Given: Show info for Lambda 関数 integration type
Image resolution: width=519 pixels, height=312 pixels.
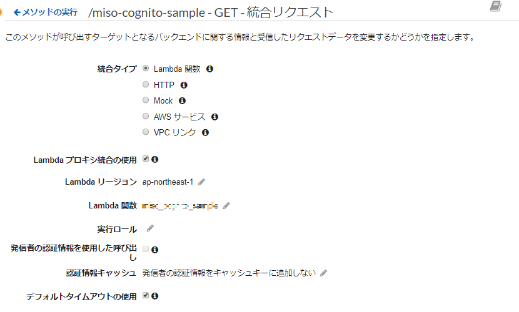Looking at the screenshot, I should tap(210, 69).
